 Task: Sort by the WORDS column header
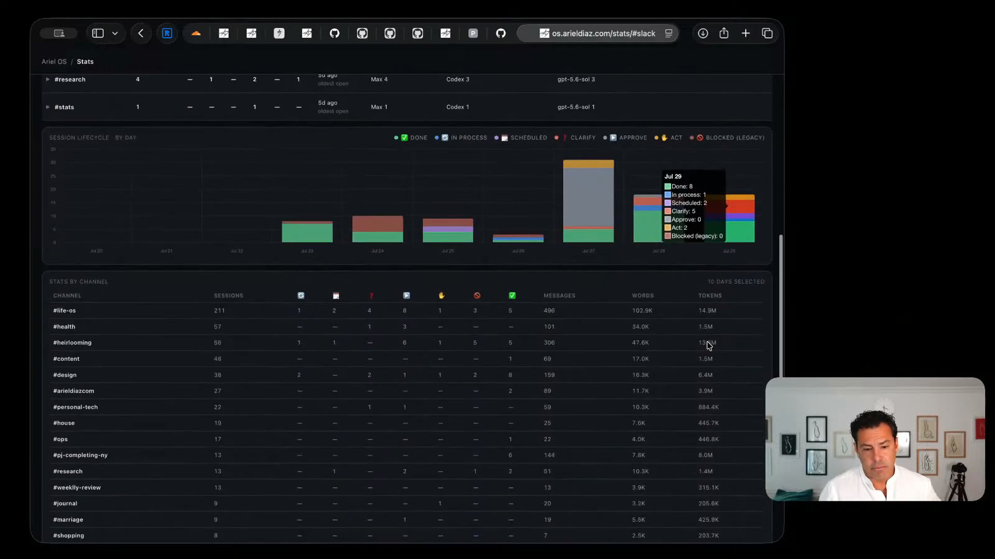(642, 296)
